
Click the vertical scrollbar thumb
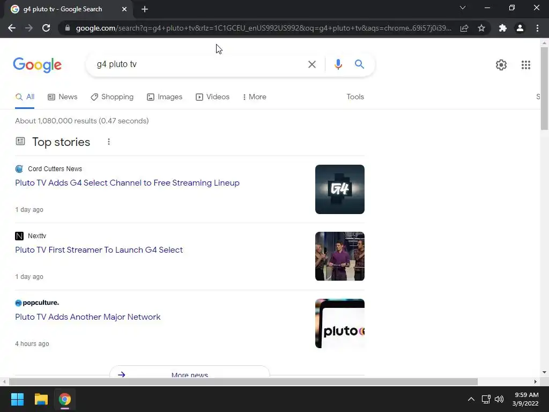pyautogui.click(x=544, y=89)
